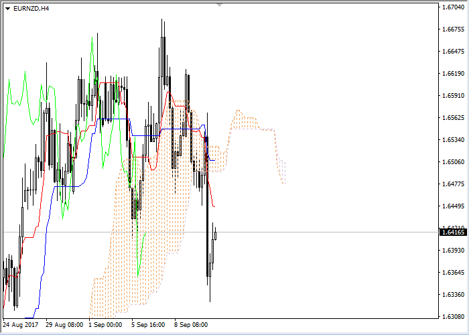Click the 1.65910 price axis label

click(x=453, y=96)
